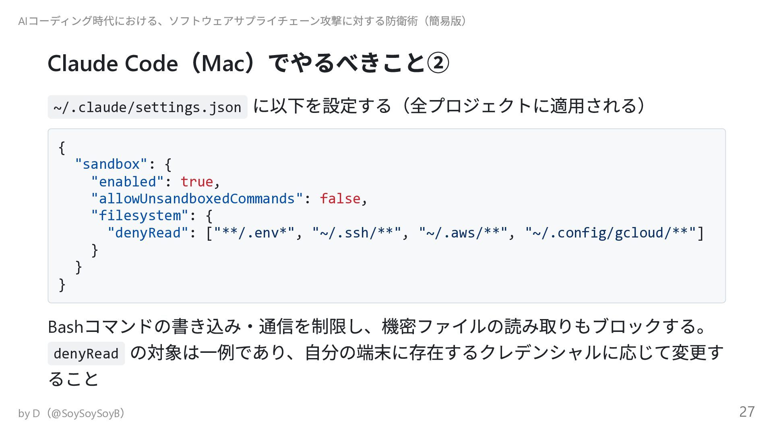Click the text "全プロジェクトに適用される"
Viewport: 773px width, 434px height.
(523, 106)
